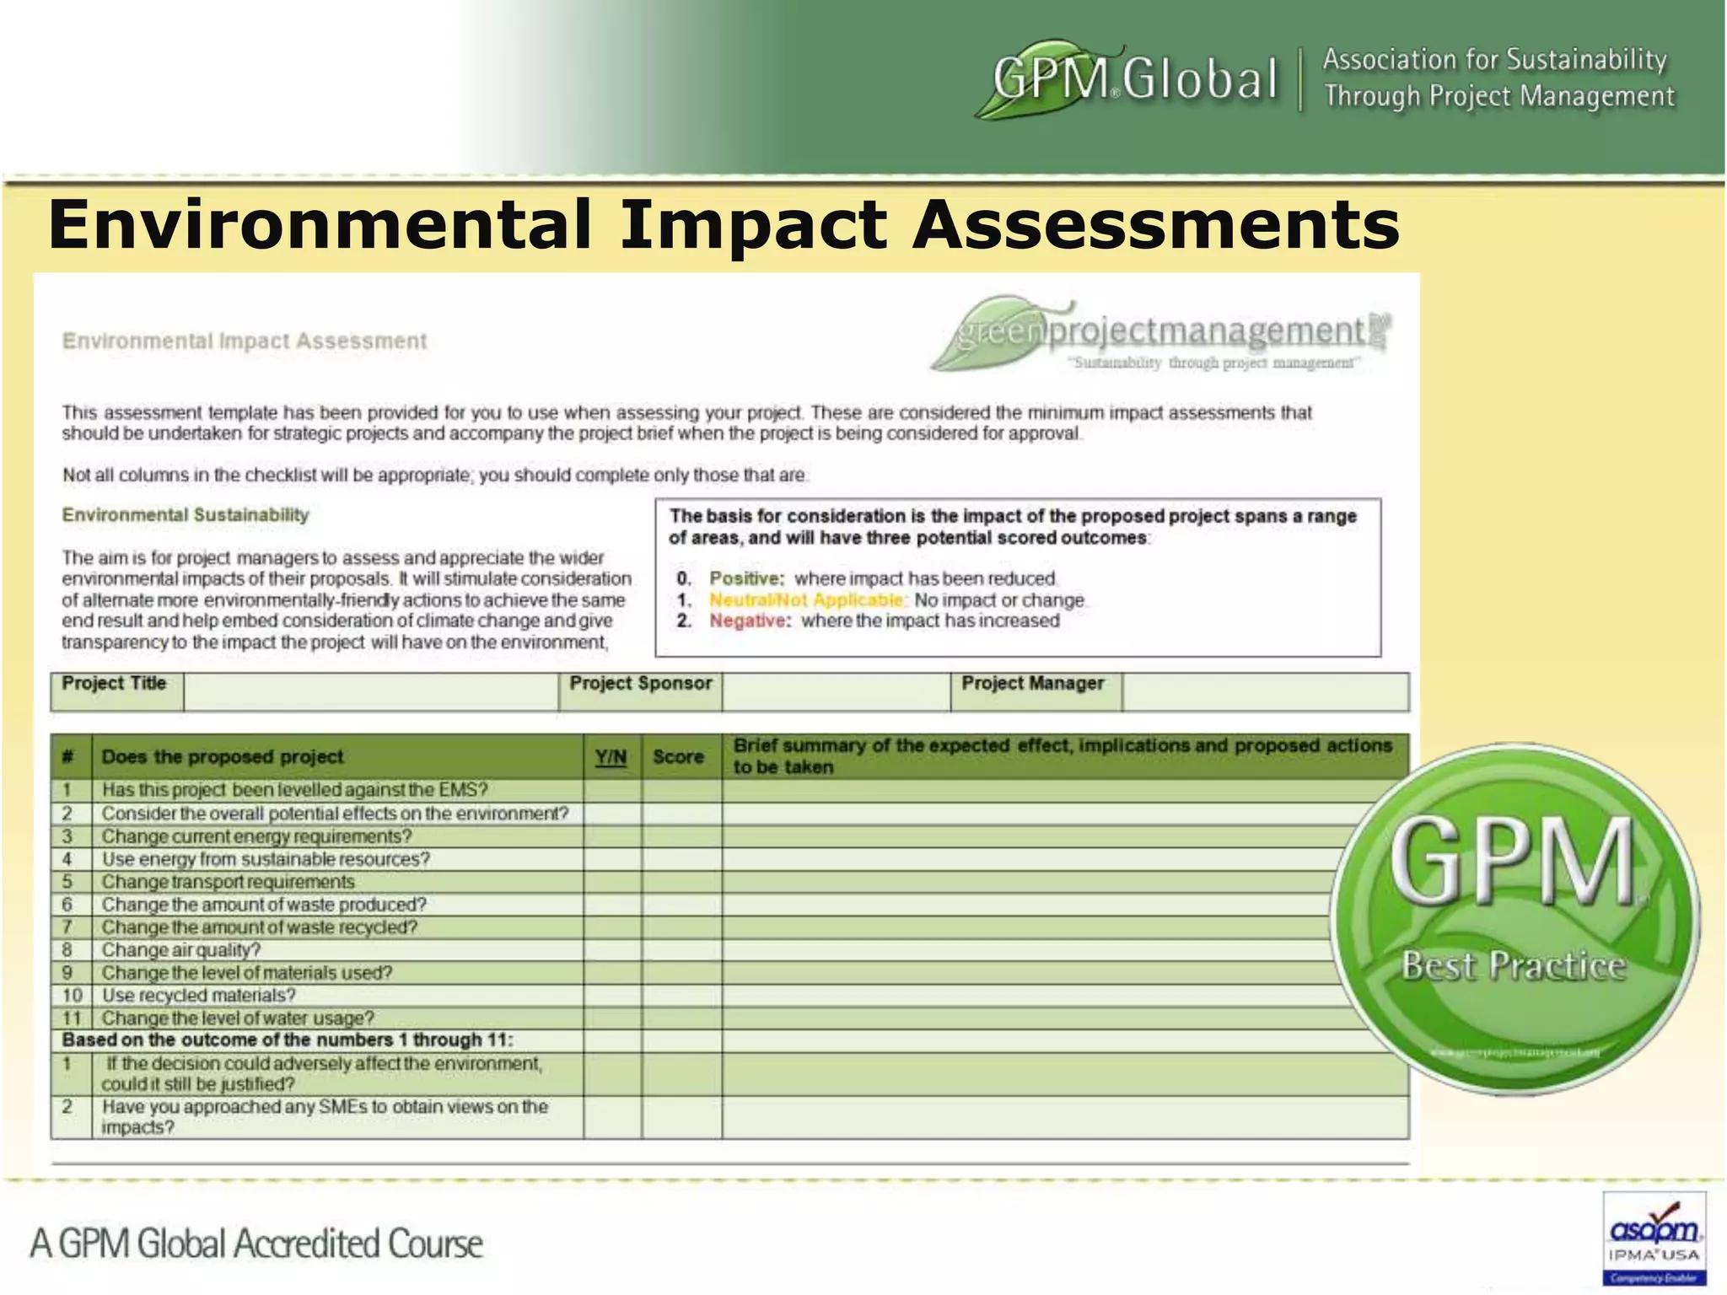
Task: Click 'Not all columns in the checklist' sentence
Action: tap(435, 476)
